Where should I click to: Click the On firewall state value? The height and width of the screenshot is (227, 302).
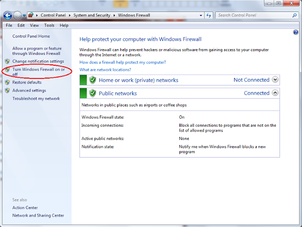(x=182, y=117)
